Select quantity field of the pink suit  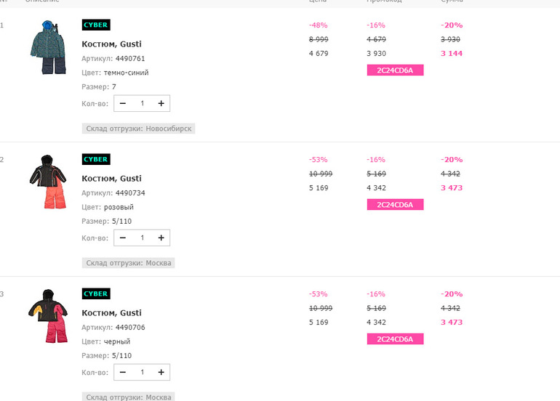click(x=142, y=238)
